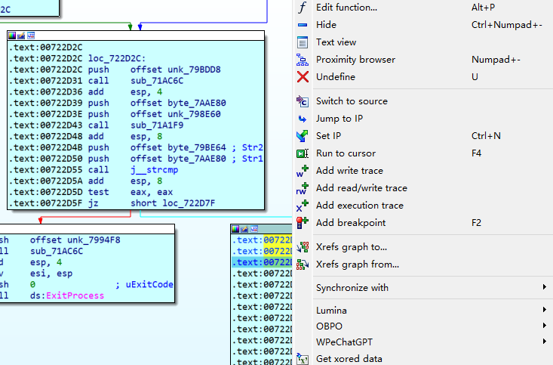The width and height of the screenshot is (553, 365).
Task: Click ds:ExitProcess call target
Action: click(x=67, y=295)
